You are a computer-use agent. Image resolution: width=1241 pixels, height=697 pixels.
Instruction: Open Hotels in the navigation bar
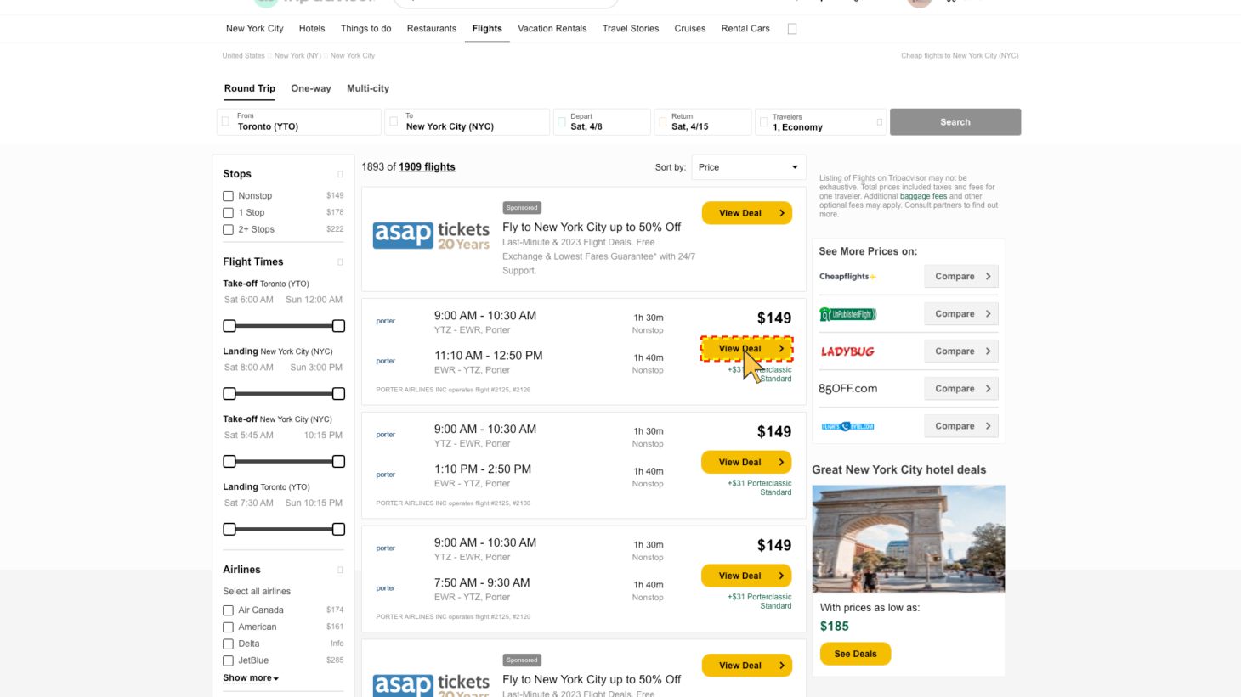(x=312, y=29)
